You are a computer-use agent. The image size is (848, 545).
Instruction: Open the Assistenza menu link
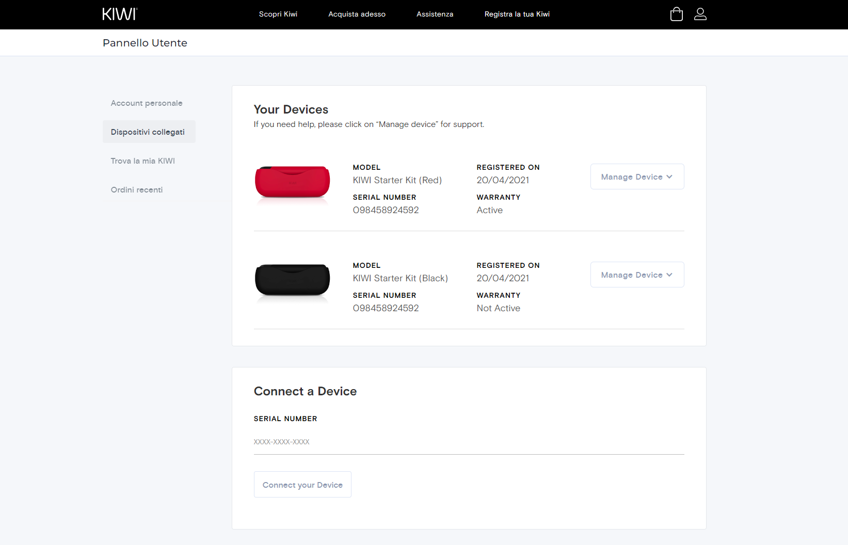(435, 14)
